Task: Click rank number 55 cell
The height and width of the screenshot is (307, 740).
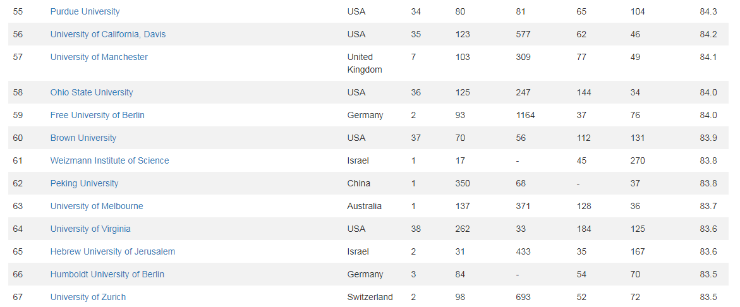Action: click(18, 11)
